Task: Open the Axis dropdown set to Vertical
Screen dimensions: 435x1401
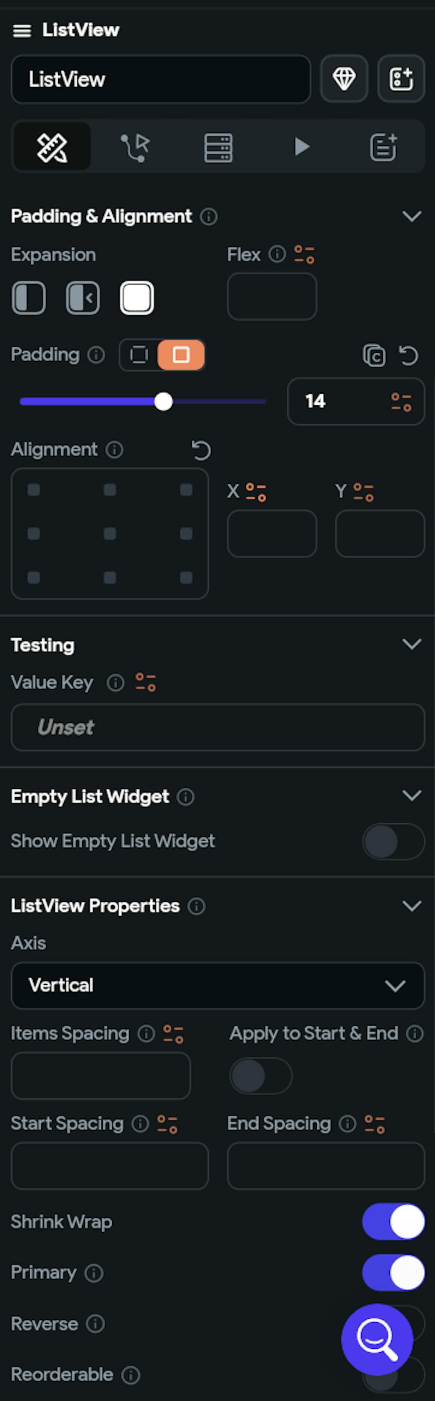Action: [217, 986]
